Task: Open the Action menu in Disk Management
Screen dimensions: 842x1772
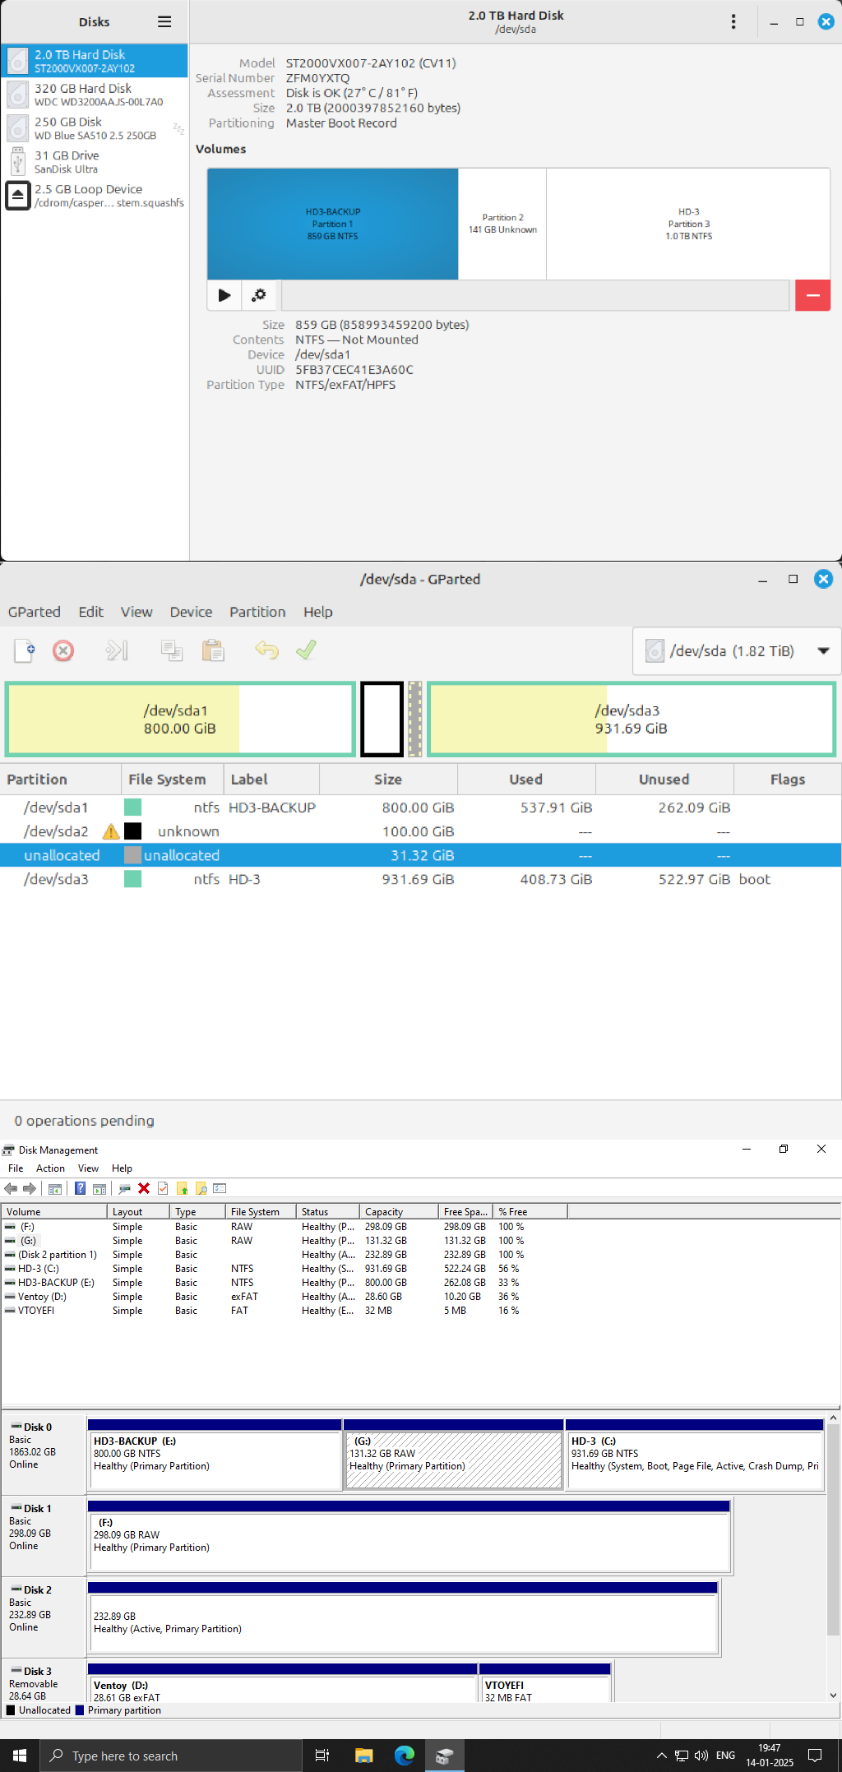Action: (x=50, y=1168)
